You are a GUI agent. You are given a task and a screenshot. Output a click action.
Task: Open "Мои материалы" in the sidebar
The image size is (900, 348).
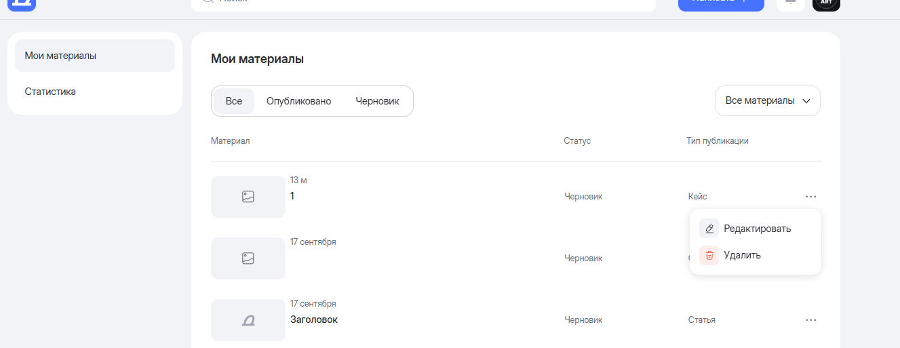click(x=94, y=56)
